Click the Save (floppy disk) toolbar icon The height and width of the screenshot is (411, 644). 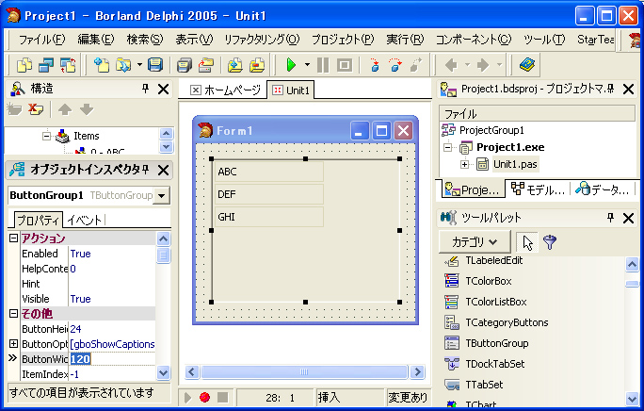coord(155,65)
